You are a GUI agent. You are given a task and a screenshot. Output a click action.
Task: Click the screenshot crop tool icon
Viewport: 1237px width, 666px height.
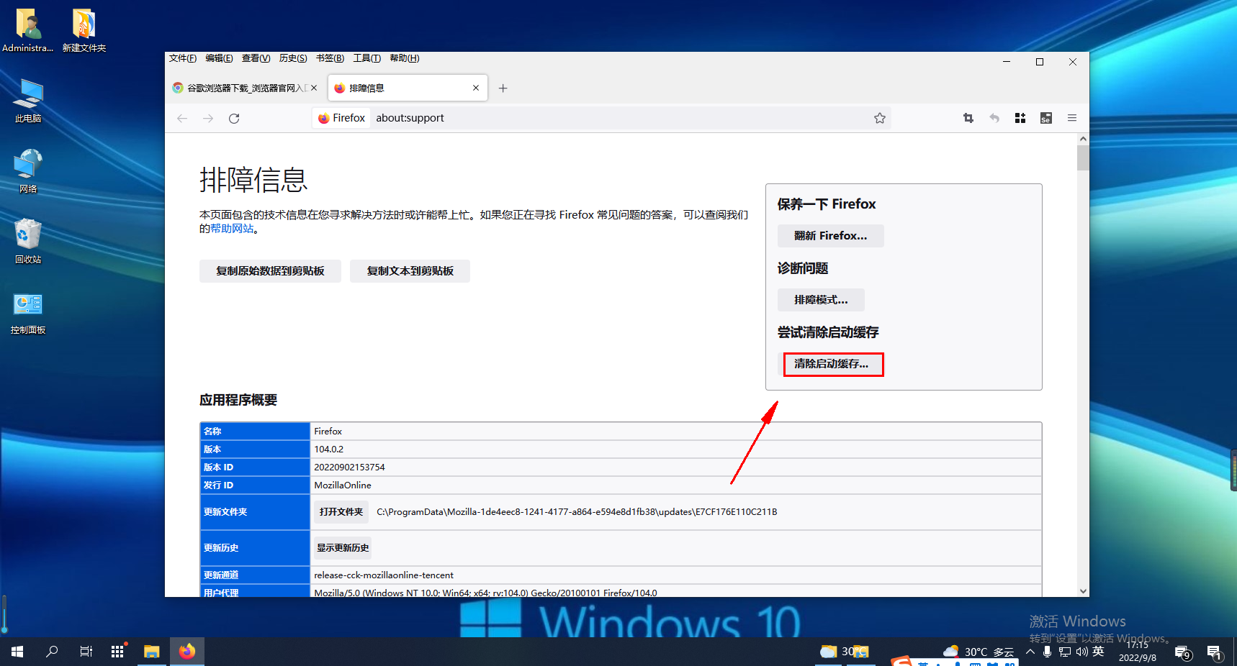coord(968,119)
